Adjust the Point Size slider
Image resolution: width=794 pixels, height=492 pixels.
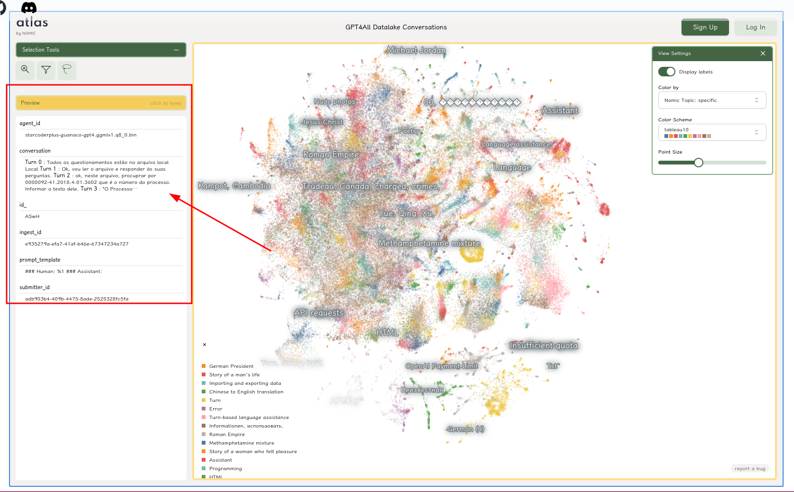coord(699,163)
